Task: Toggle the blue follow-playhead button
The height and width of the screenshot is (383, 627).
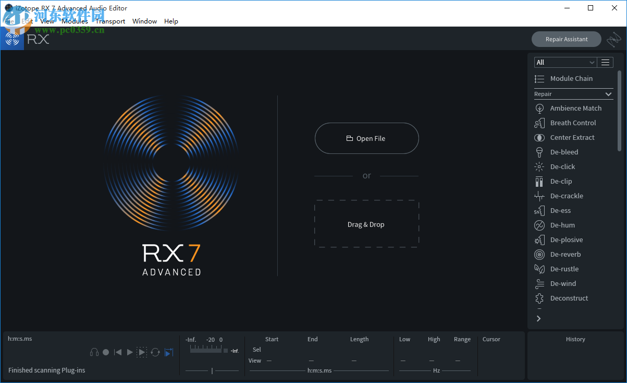Action: click(x=168, y=352)
